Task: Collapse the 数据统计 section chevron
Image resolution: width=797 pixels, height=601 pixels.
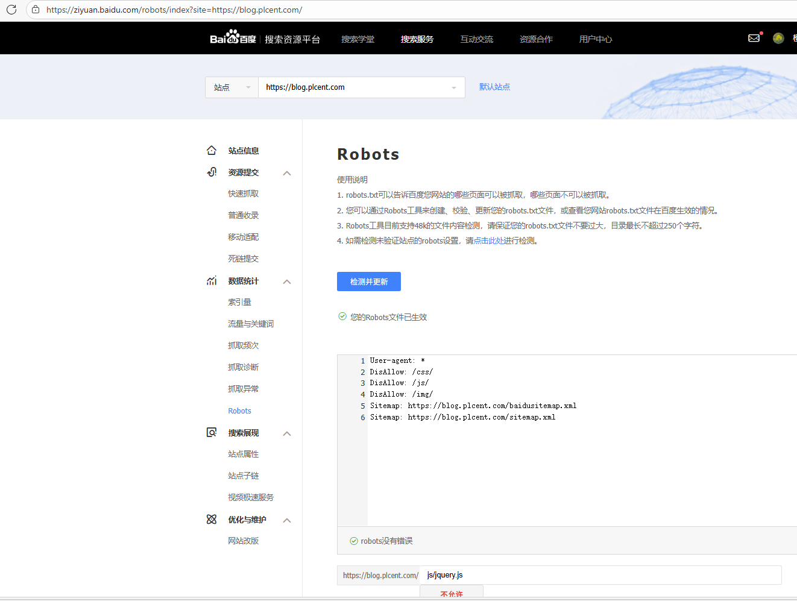Action: click(x=287, y=282)
